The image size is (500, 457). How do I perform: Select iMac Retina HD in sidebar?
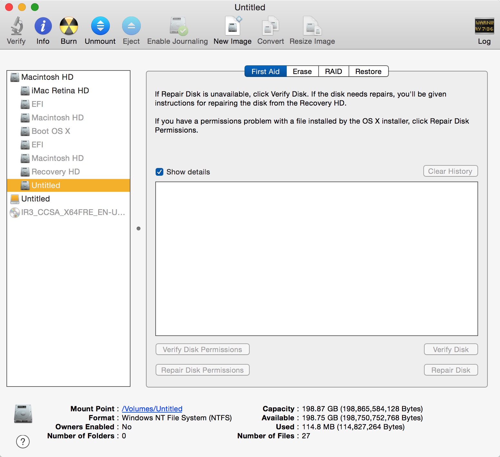coord(60,91)
